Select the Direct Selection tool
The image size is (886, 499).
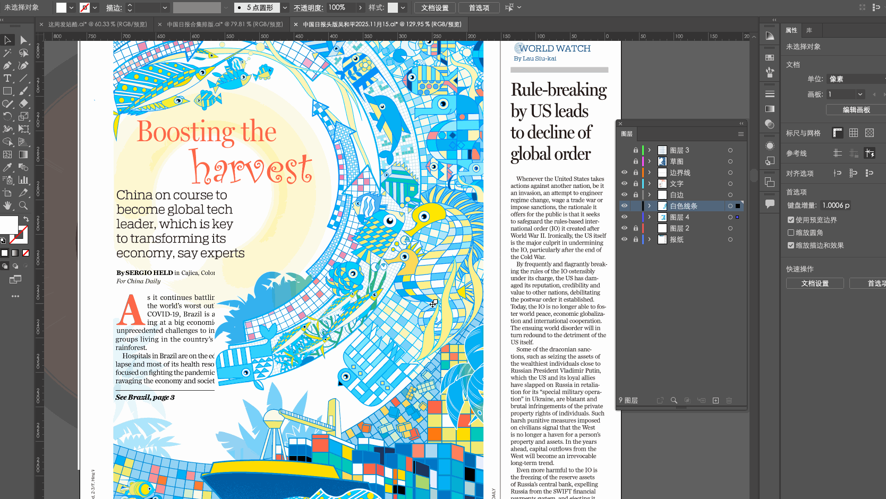[23, 40]
